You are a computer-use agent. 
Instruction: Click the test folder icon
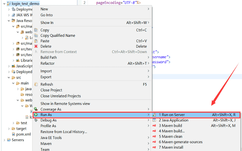[x=18, y=123]
